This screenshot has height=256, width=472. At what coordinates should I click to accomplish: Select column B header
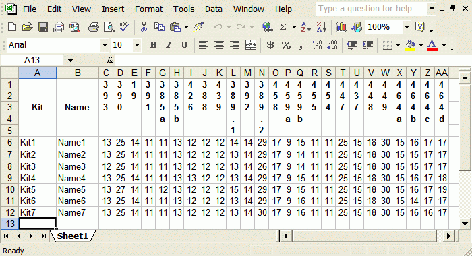click(78, 73)
